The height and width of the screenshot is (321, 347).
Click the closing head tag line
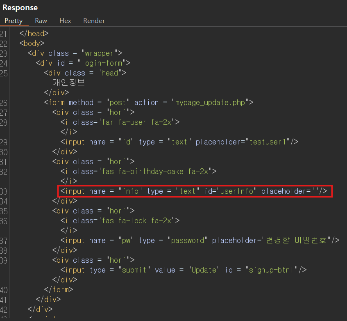pos(34,34)
